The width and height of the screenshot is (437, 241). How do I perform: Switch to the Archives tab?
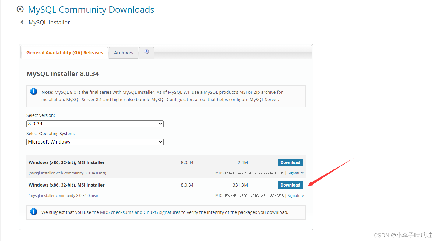(124, 53)
